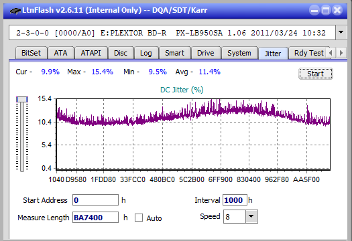
Task: Click the Interval field showing 1000
Action: click(235, 200)
